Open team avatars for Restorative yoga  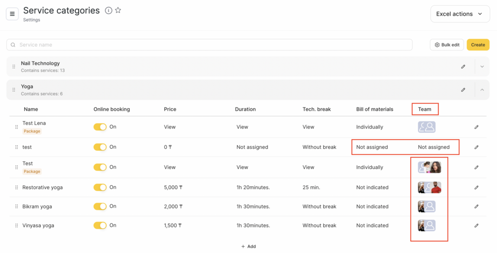tap(429, 188)
